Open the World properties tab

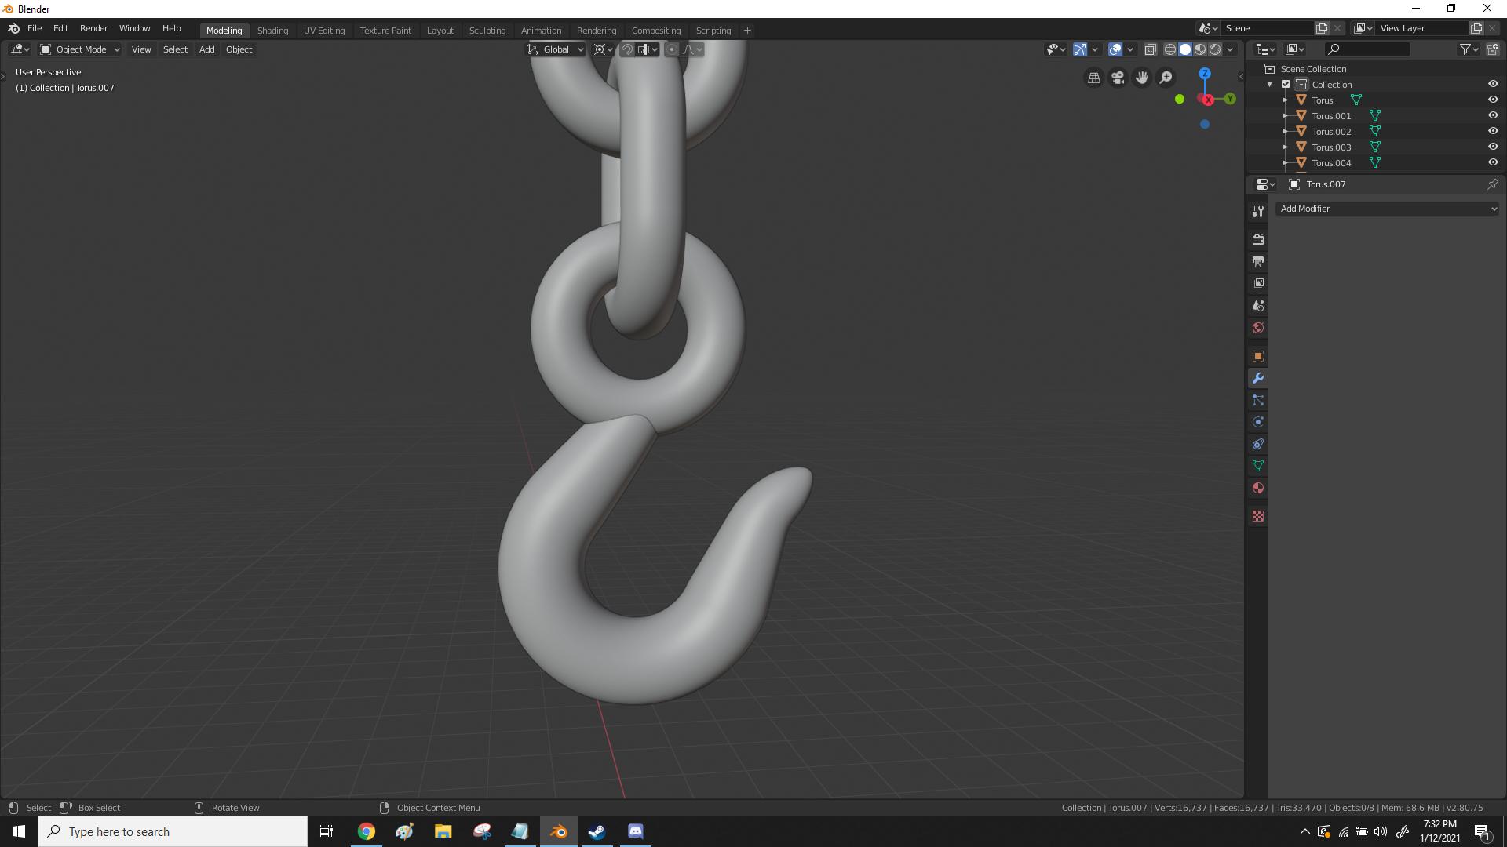coord(1258,328)
